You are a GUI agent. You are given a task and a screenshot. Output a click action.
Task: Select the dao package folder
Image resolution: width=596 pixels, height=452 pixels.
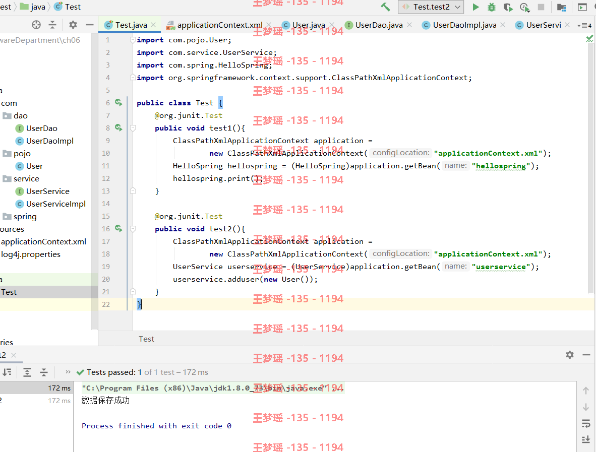[x=15, y=115]
